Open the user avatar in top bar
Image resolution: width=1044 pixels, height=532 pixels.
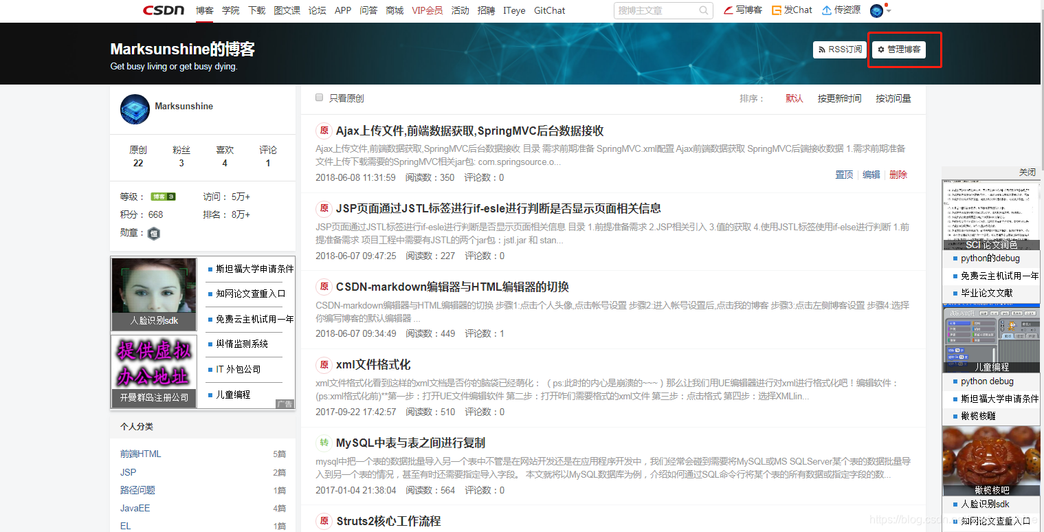click(876, 10)
